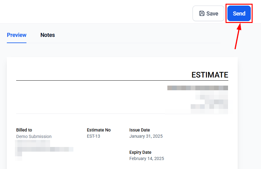Click the Save button label
Image resolution: width=261 pixels, height=169 pixels.
pyautogui.click(x=212, y=14)
